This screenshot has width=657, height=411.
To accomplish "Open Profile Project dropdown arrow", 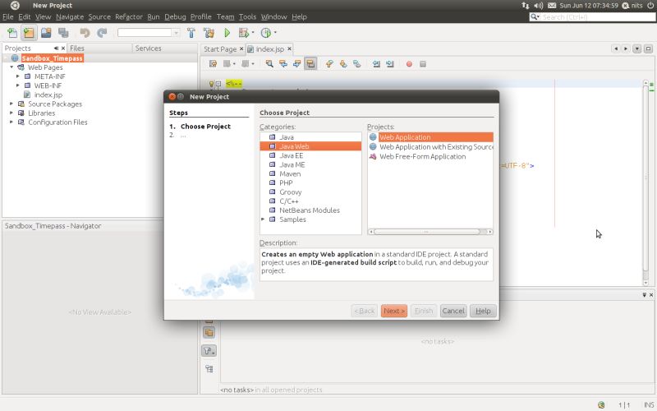I will click(x=275, y=33).
